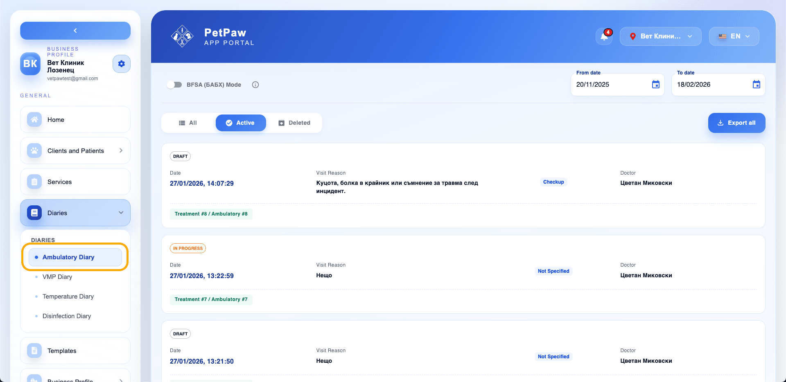
Task: Click the To date input field
Action: (x=718, y=85)
